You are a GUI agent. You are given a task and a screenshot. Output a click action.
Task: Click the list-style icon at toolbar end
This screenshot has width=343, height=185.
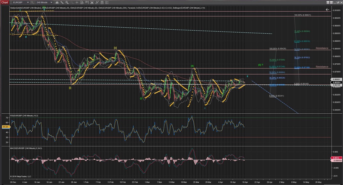tap(107, 3)
